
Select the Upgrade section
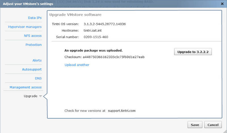[x=31, y=96]
